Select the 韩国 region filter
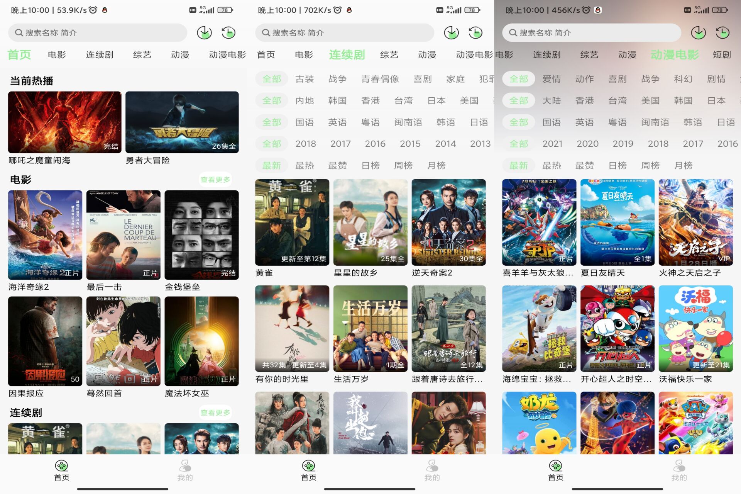Viewport: 741px width, 494px height. point(337,100)
